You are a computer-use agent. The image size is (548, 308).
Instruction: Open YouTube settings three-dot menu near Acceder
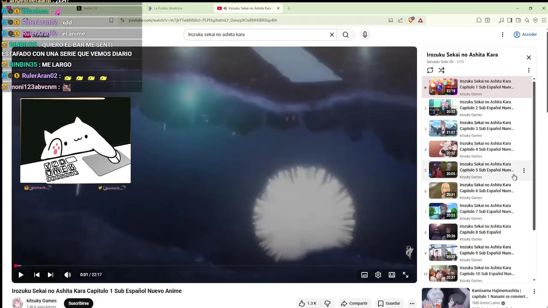(503, 35)
